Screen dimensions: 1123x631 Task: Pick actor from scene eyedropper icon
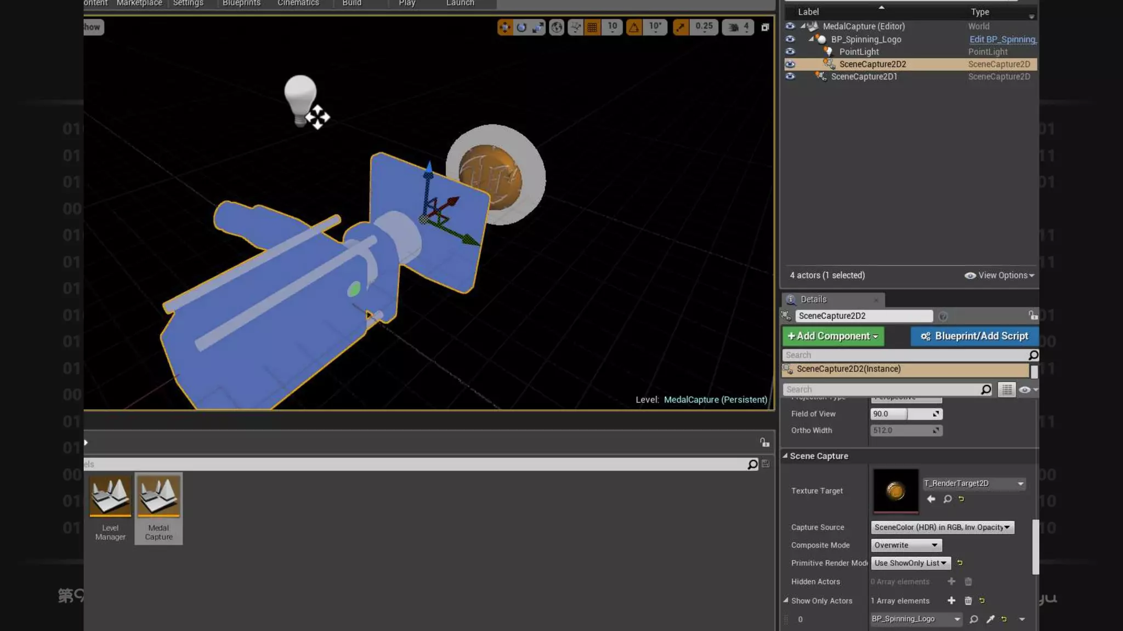pos(990,619)
